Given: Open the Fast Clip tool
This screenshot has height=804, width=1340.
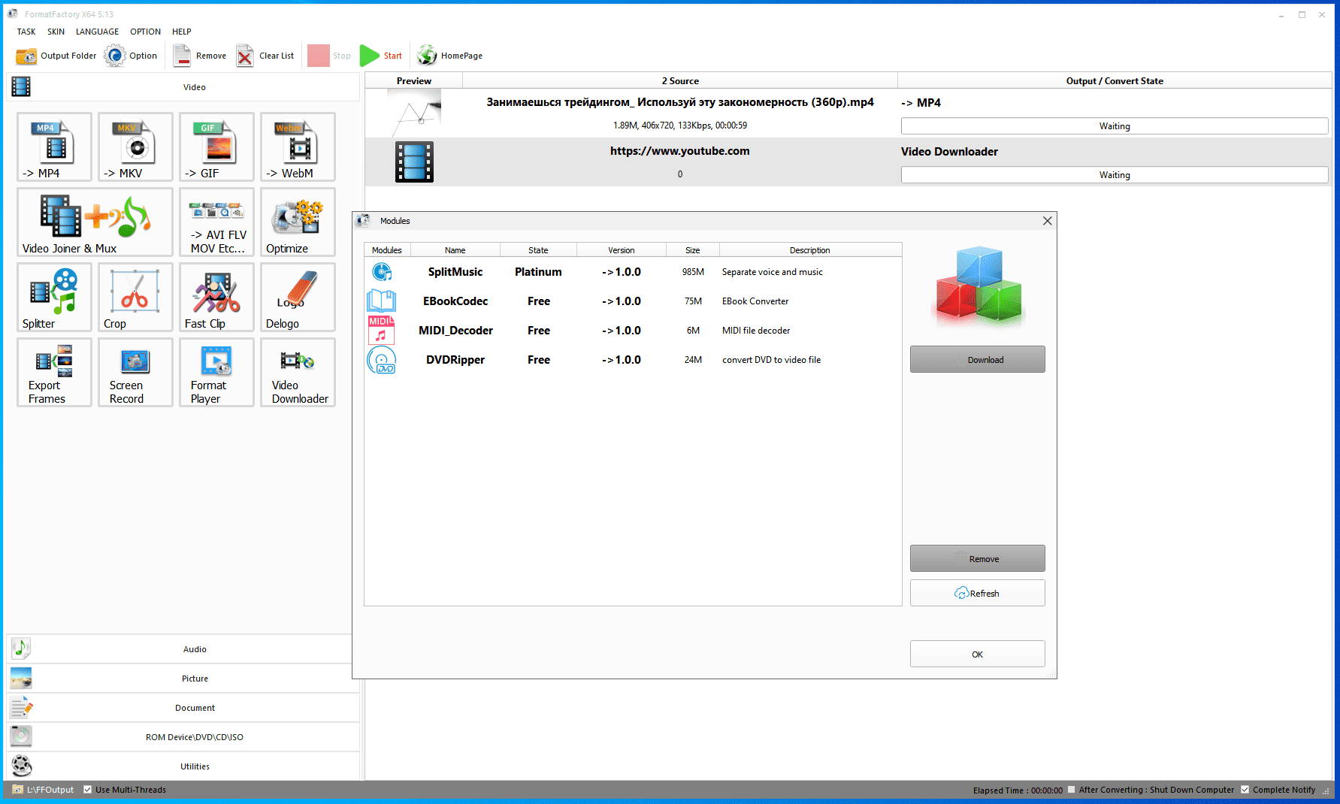Looking at the screenshot, I should pyautogui.click(x=216, y=297).
